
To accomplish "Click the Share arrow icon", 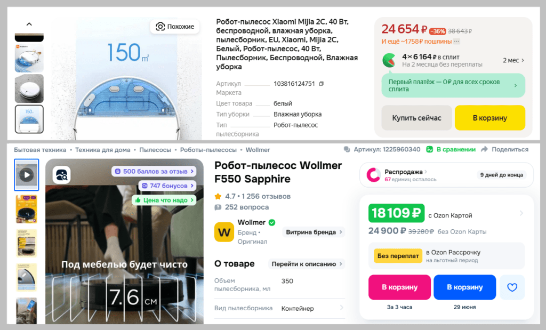I will click(484, 149).
